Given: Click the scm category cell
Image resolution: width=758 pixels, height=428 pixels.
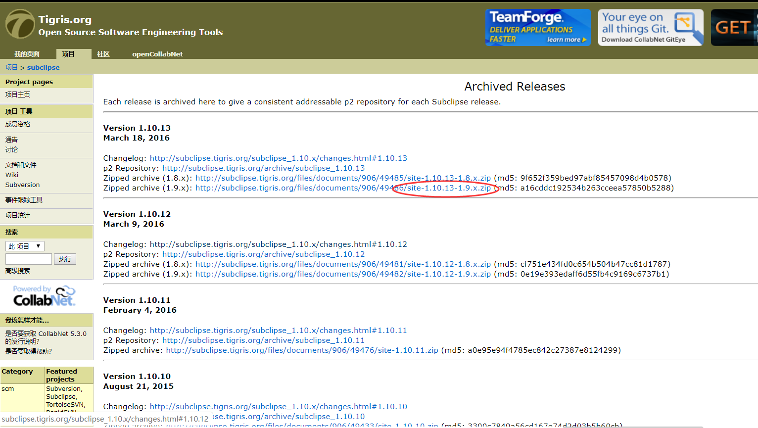Looking at the screenshot, I should 8,389.
